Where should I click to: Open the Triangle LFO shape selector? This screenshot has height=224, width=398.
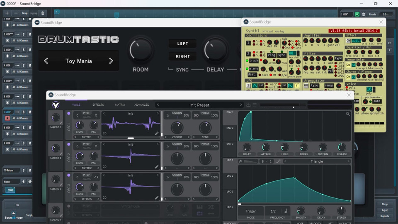[x=317, y=161]
